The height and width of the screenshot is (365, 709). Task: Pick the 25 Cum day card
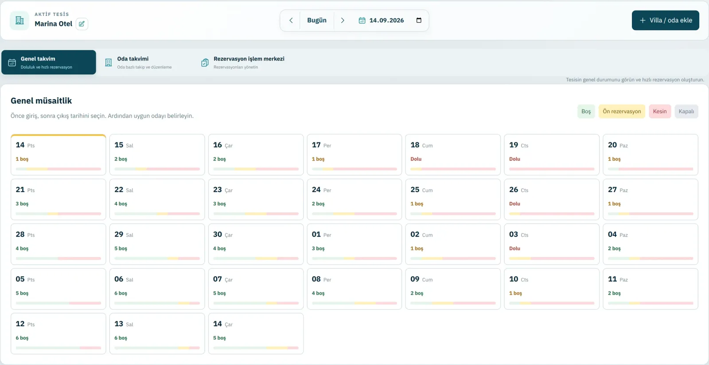pyautogui.click(x=453, y=200)
